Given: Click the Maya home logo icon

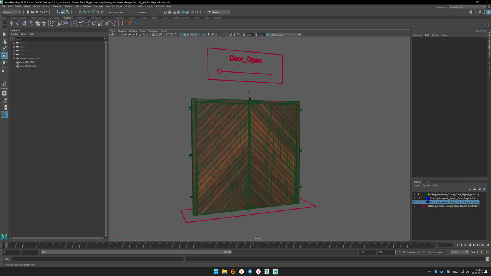Looking at the screenshot, I should (x=4, y=237).
